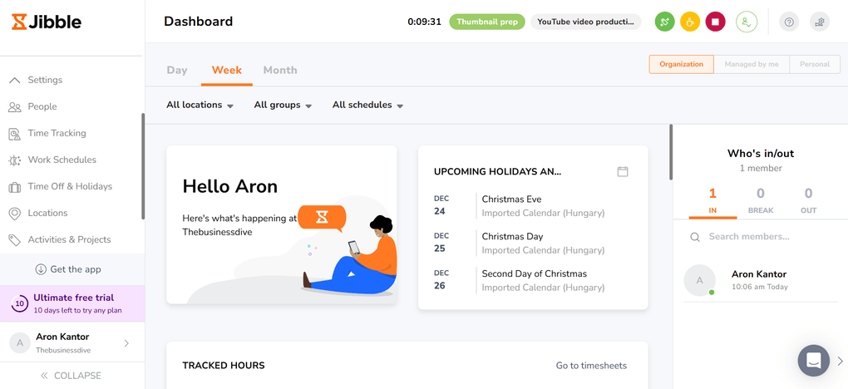Image resolution: width=848 pixels, height=389 pixels.
Task: Click the Locations pin icon
Action: click(x=15, y=213)
